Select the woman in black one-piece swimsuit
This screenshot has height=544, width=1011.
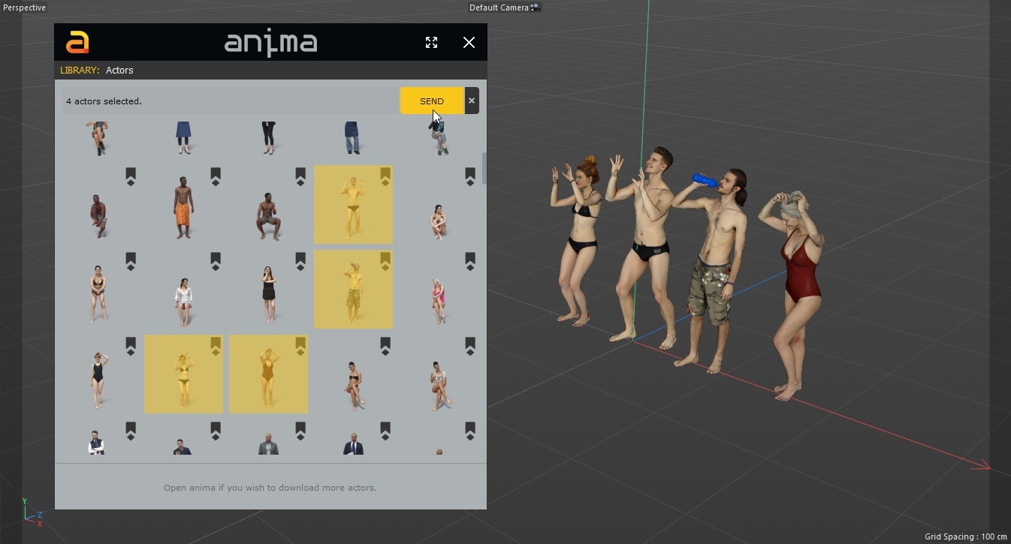pyautogui.click(x=98, y=380)
